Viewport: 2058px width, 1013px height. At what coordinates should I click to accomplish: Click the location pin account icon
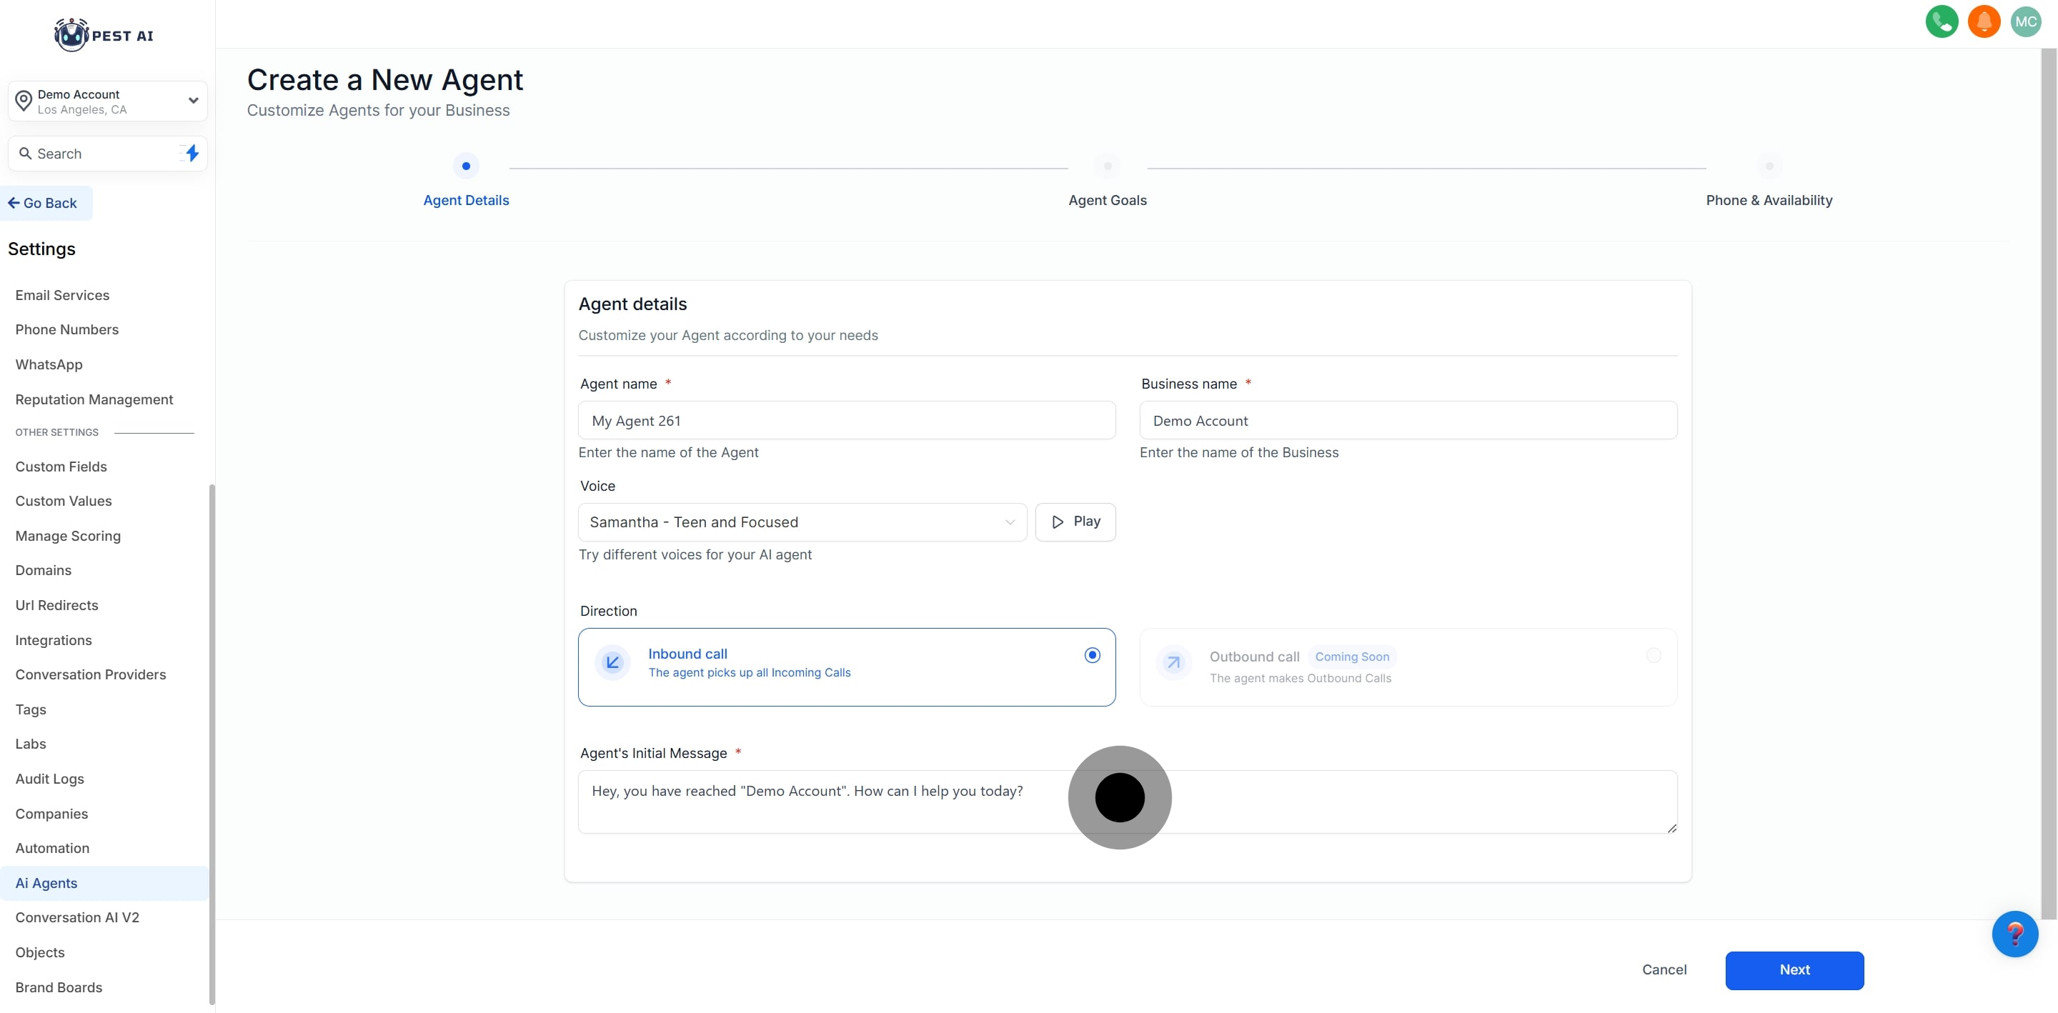pos(24,101)
